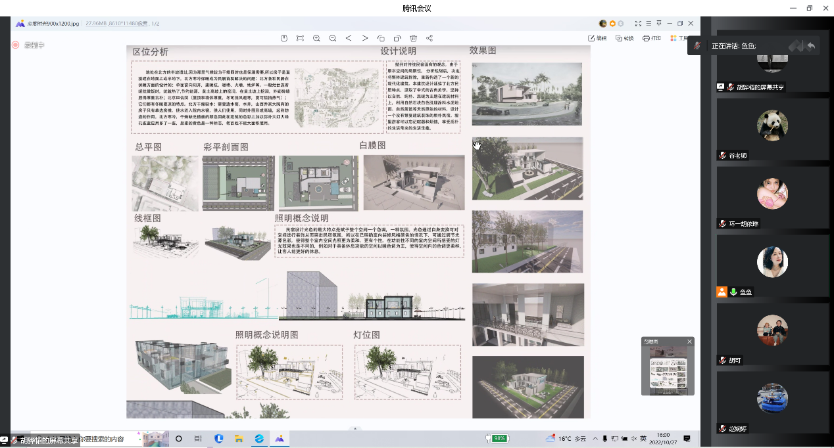834x448 pixels.
Task: Rotate the image counterclockwise
Action: click(381, 38)
